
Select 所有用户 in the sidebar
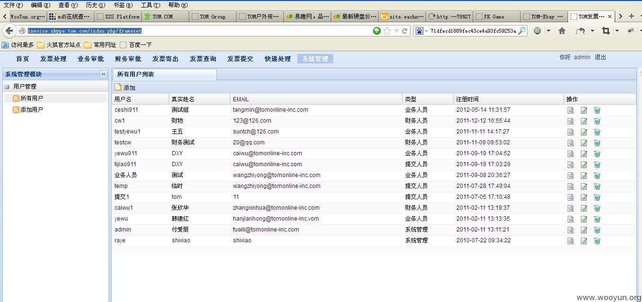pyautogui.click(x=32, y=98)
